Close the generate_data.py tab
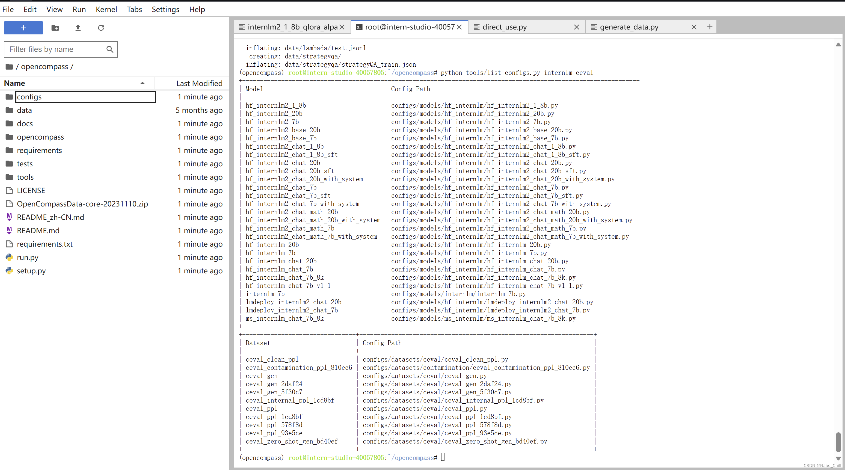845x470 pixels. pos(694,27)
